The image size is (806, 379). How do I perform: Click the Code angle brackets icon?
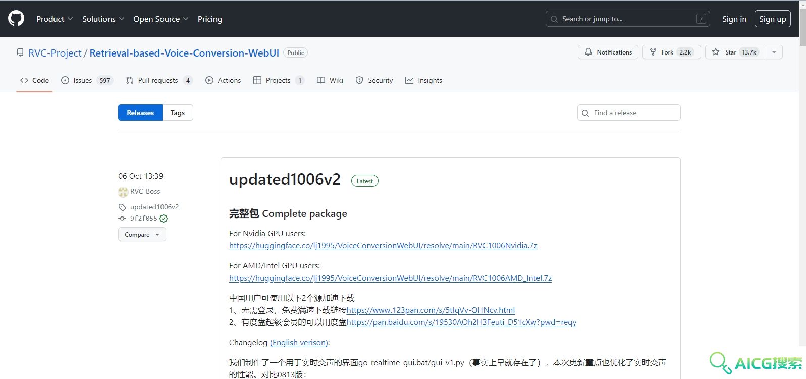pos(24,80)
